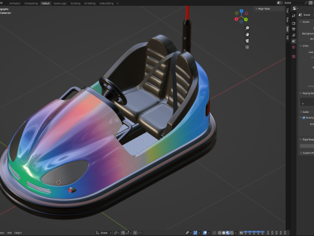Viewport: 314px width, 236px height.
Task: Open the World properties tab icon
Action: click(294, 47)
